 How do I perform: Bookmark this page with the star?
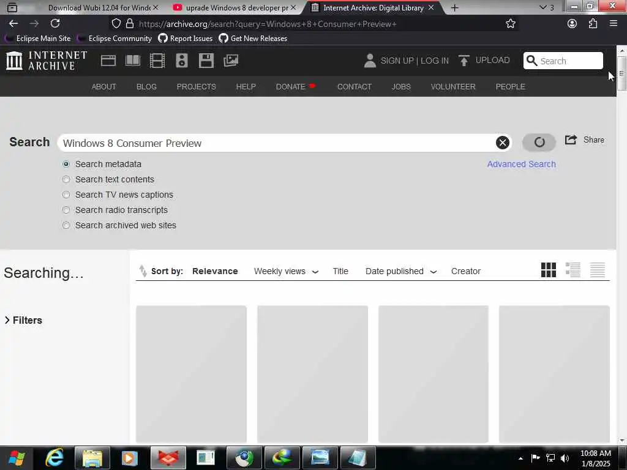point(511,24)
